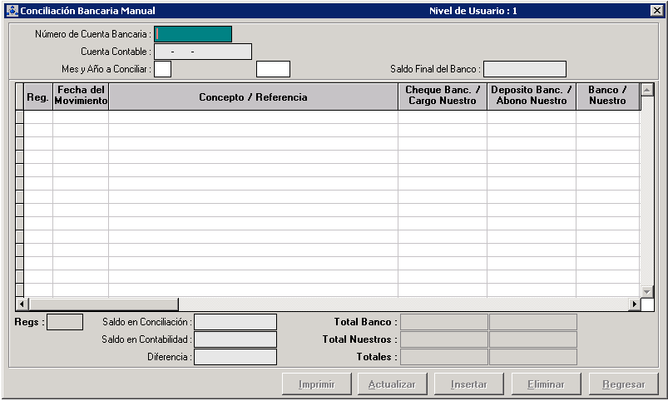668x401 pixels.
Task: Click the scroll up arrow of the grid
Action: coord(647,90)
